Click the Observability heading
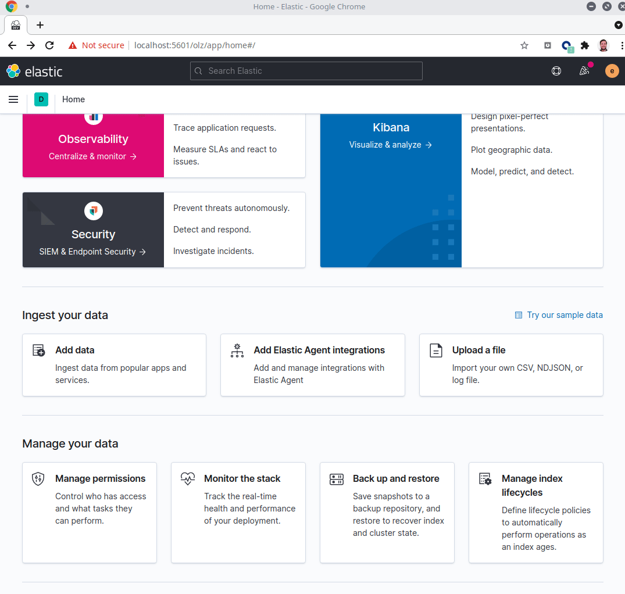The width and height of the screenshot is (625, 594). pos(93,139)
